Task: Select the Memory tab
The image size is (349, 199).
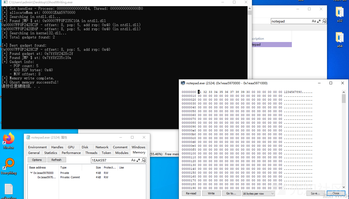Action: [x=139, y=152]
